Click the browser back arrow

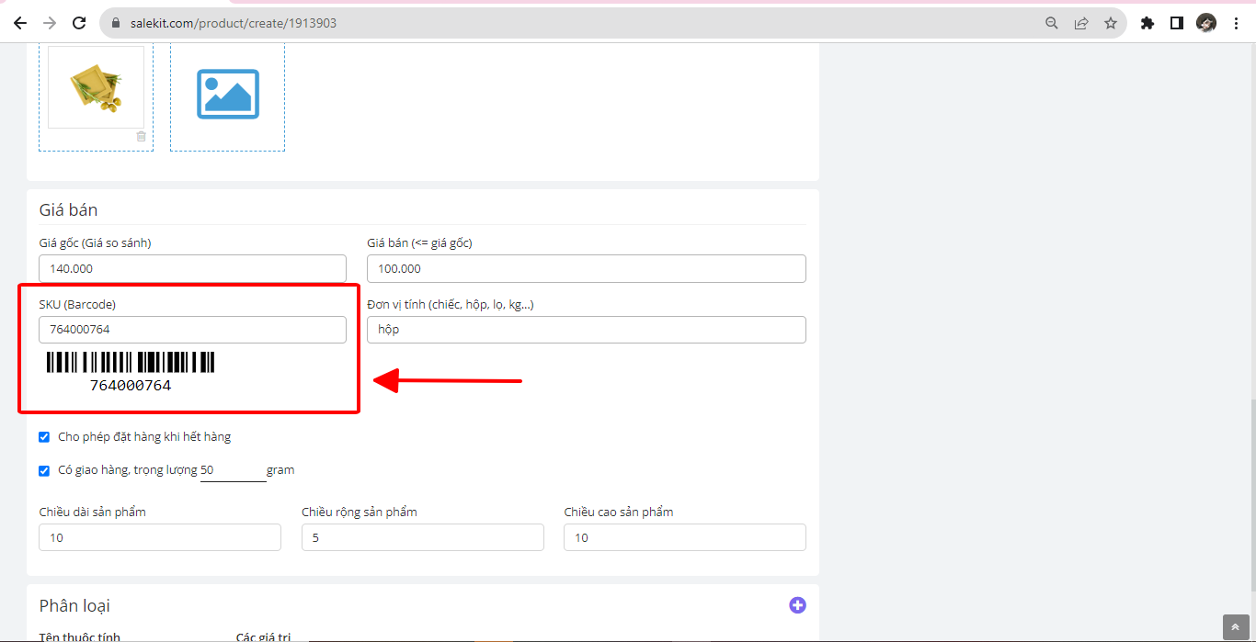coord(20,23)
